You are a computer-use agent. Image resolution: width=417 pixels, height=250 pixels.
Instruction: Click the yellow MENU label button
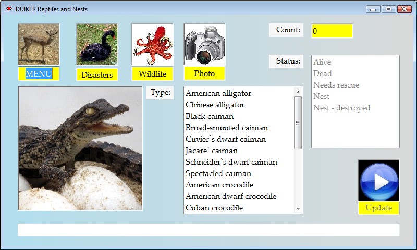(x=39, y=74)
